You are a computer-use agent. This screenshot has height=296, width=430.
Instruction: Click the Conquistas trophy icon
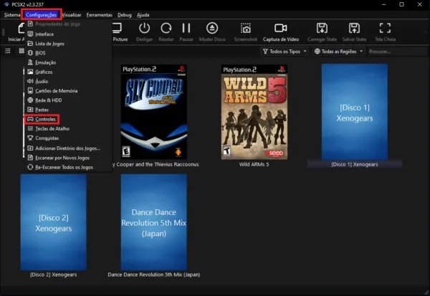[30, 138]
